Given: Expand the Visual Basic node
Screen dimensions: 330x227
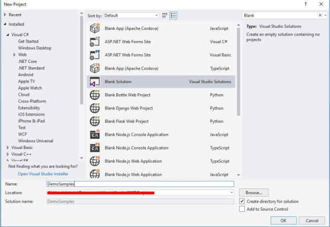Looking at the screenshot, I should [x=8, y=147].
